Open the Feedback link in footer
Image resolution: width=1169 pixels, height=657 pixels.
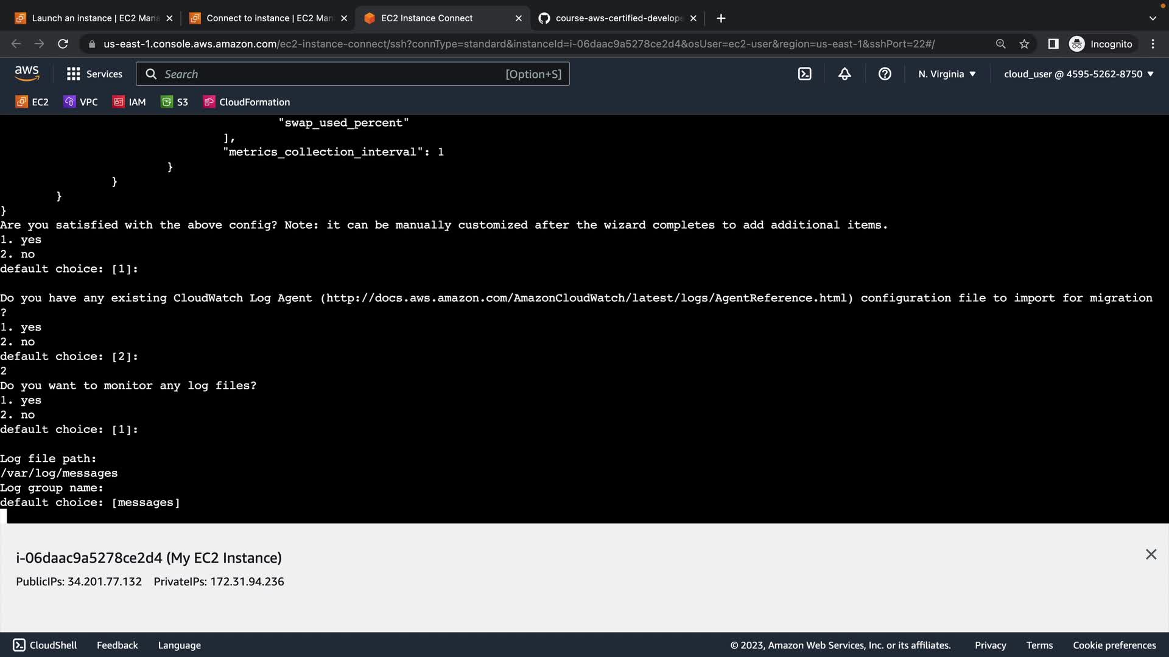(x=117, y=645)
